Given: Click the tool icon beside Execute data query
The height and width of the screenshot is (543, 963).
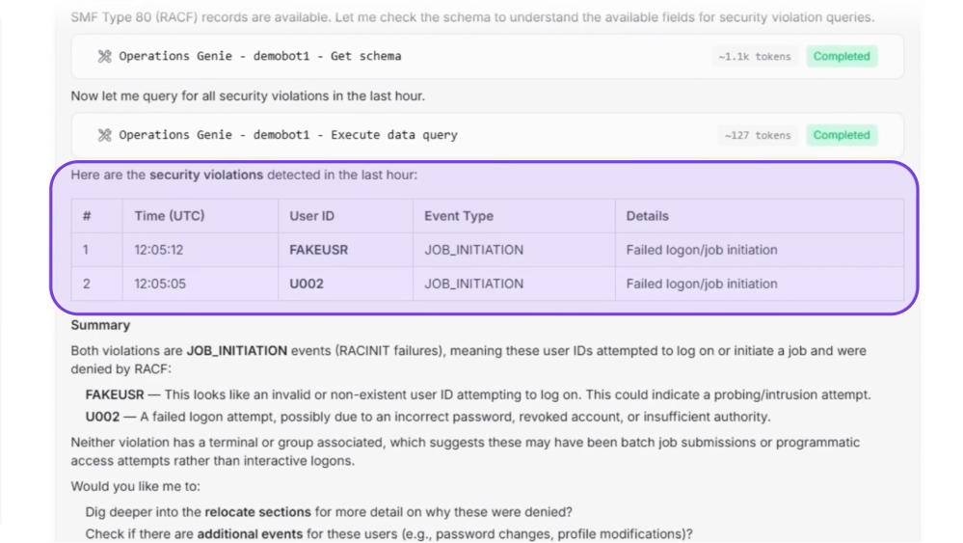Looking at the screenshot, I should coord(104,135).
